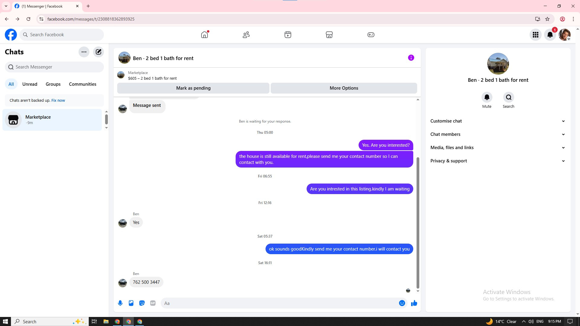
Task: Expand Media, files and links section
Action: [x=498, y=148]
